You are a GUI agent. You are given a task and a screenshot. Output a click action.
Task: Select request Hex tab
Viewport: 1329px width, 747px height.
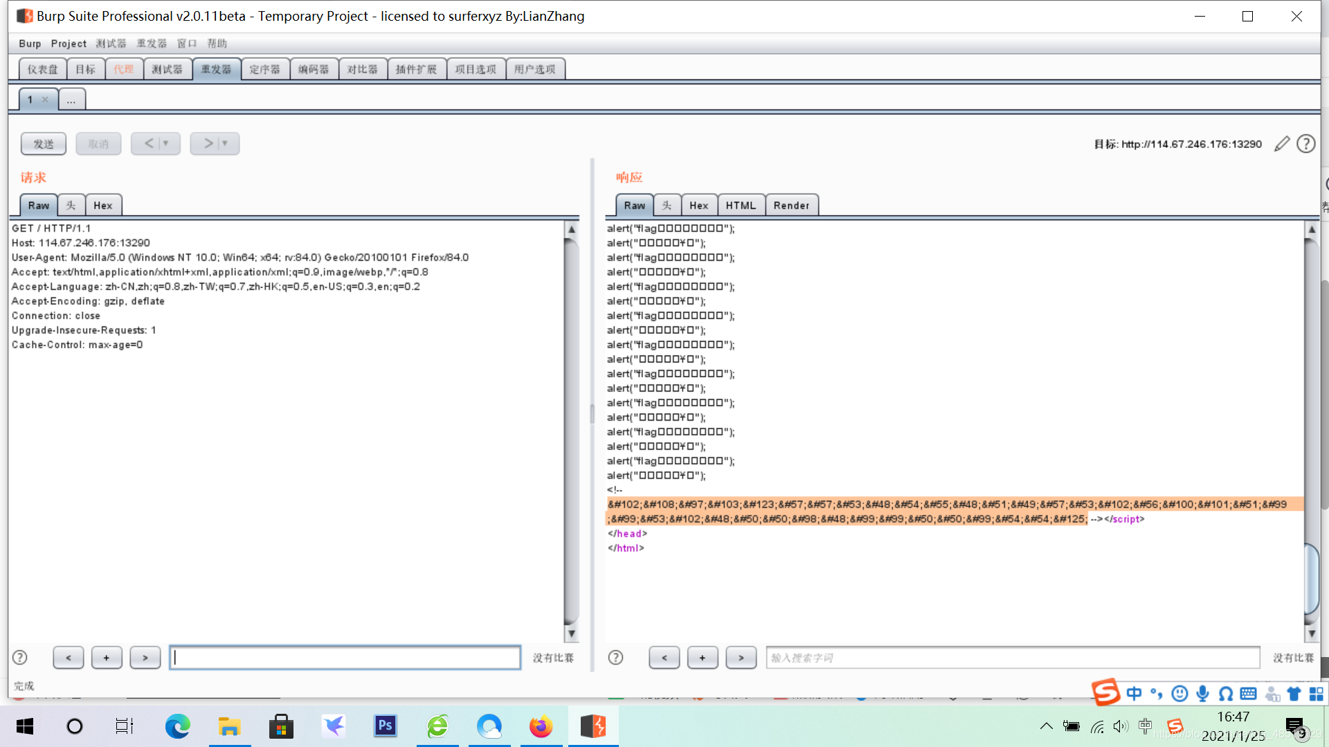point(103,205)
